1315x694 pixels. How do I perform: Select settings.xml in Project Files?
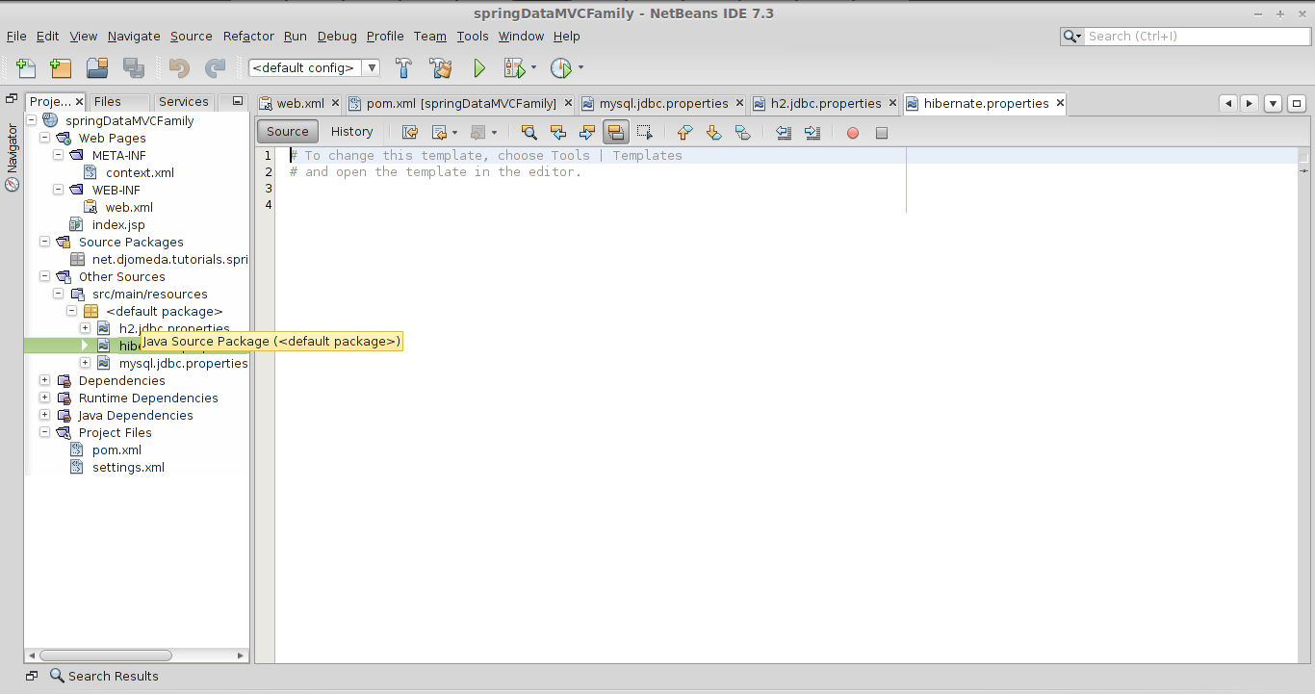[128, 468]
